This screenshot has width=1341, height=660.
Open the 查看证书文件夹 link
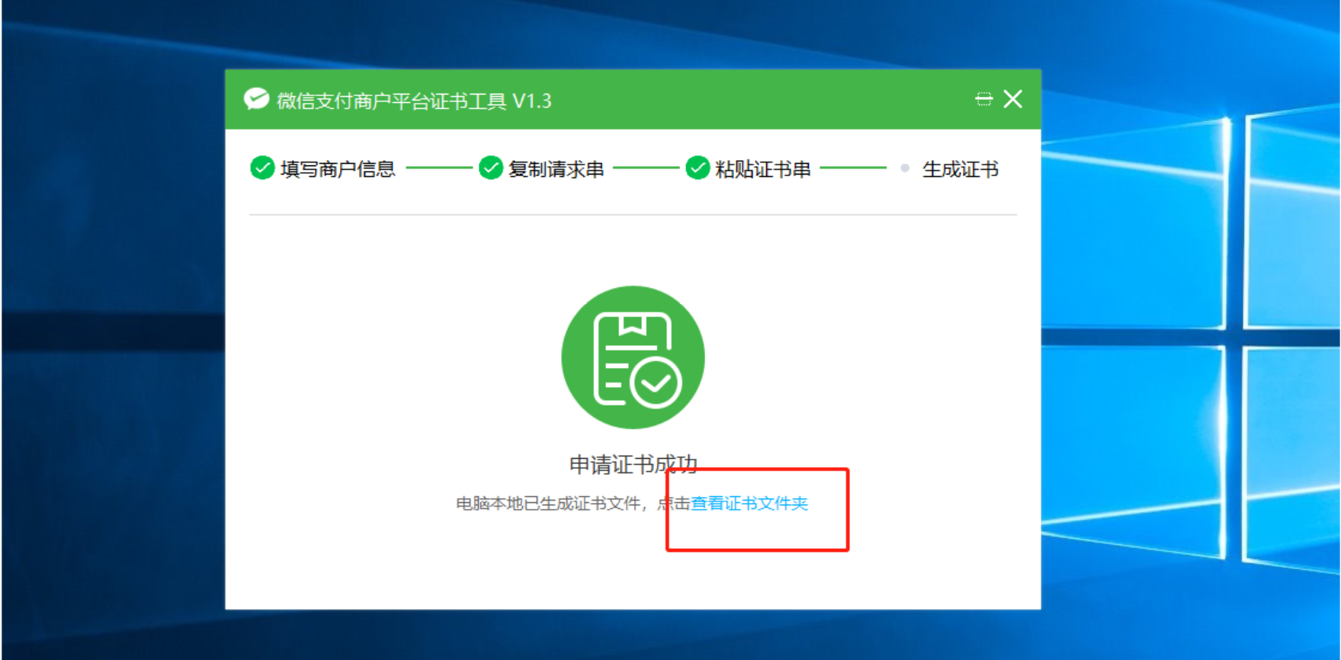(749, 504)
